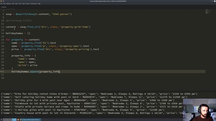Click the commented '#print(soup.title)' line
This screenshot has width=216, height=121.
[x=19, y=21]
